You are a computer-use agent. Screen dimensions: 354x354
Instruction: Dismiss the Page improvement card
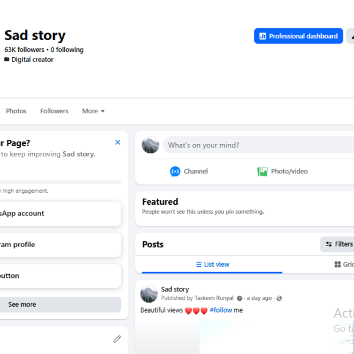(117, 142)
